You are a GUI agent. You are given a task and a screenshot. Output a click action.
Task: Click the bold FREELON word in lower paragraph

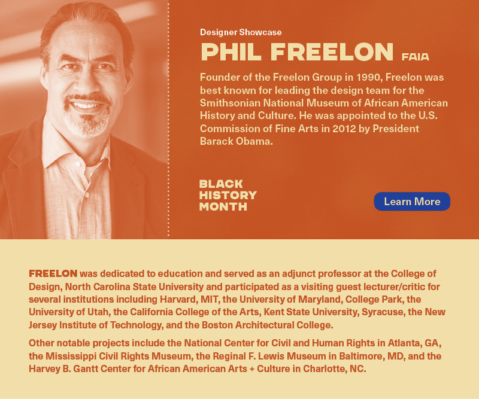pyautogui.click(x=53, y=273)
